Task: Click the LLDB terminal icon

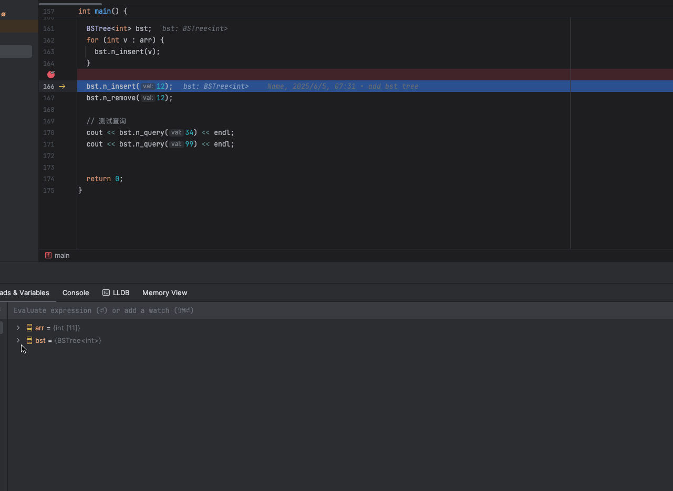Action: point(106,292)
